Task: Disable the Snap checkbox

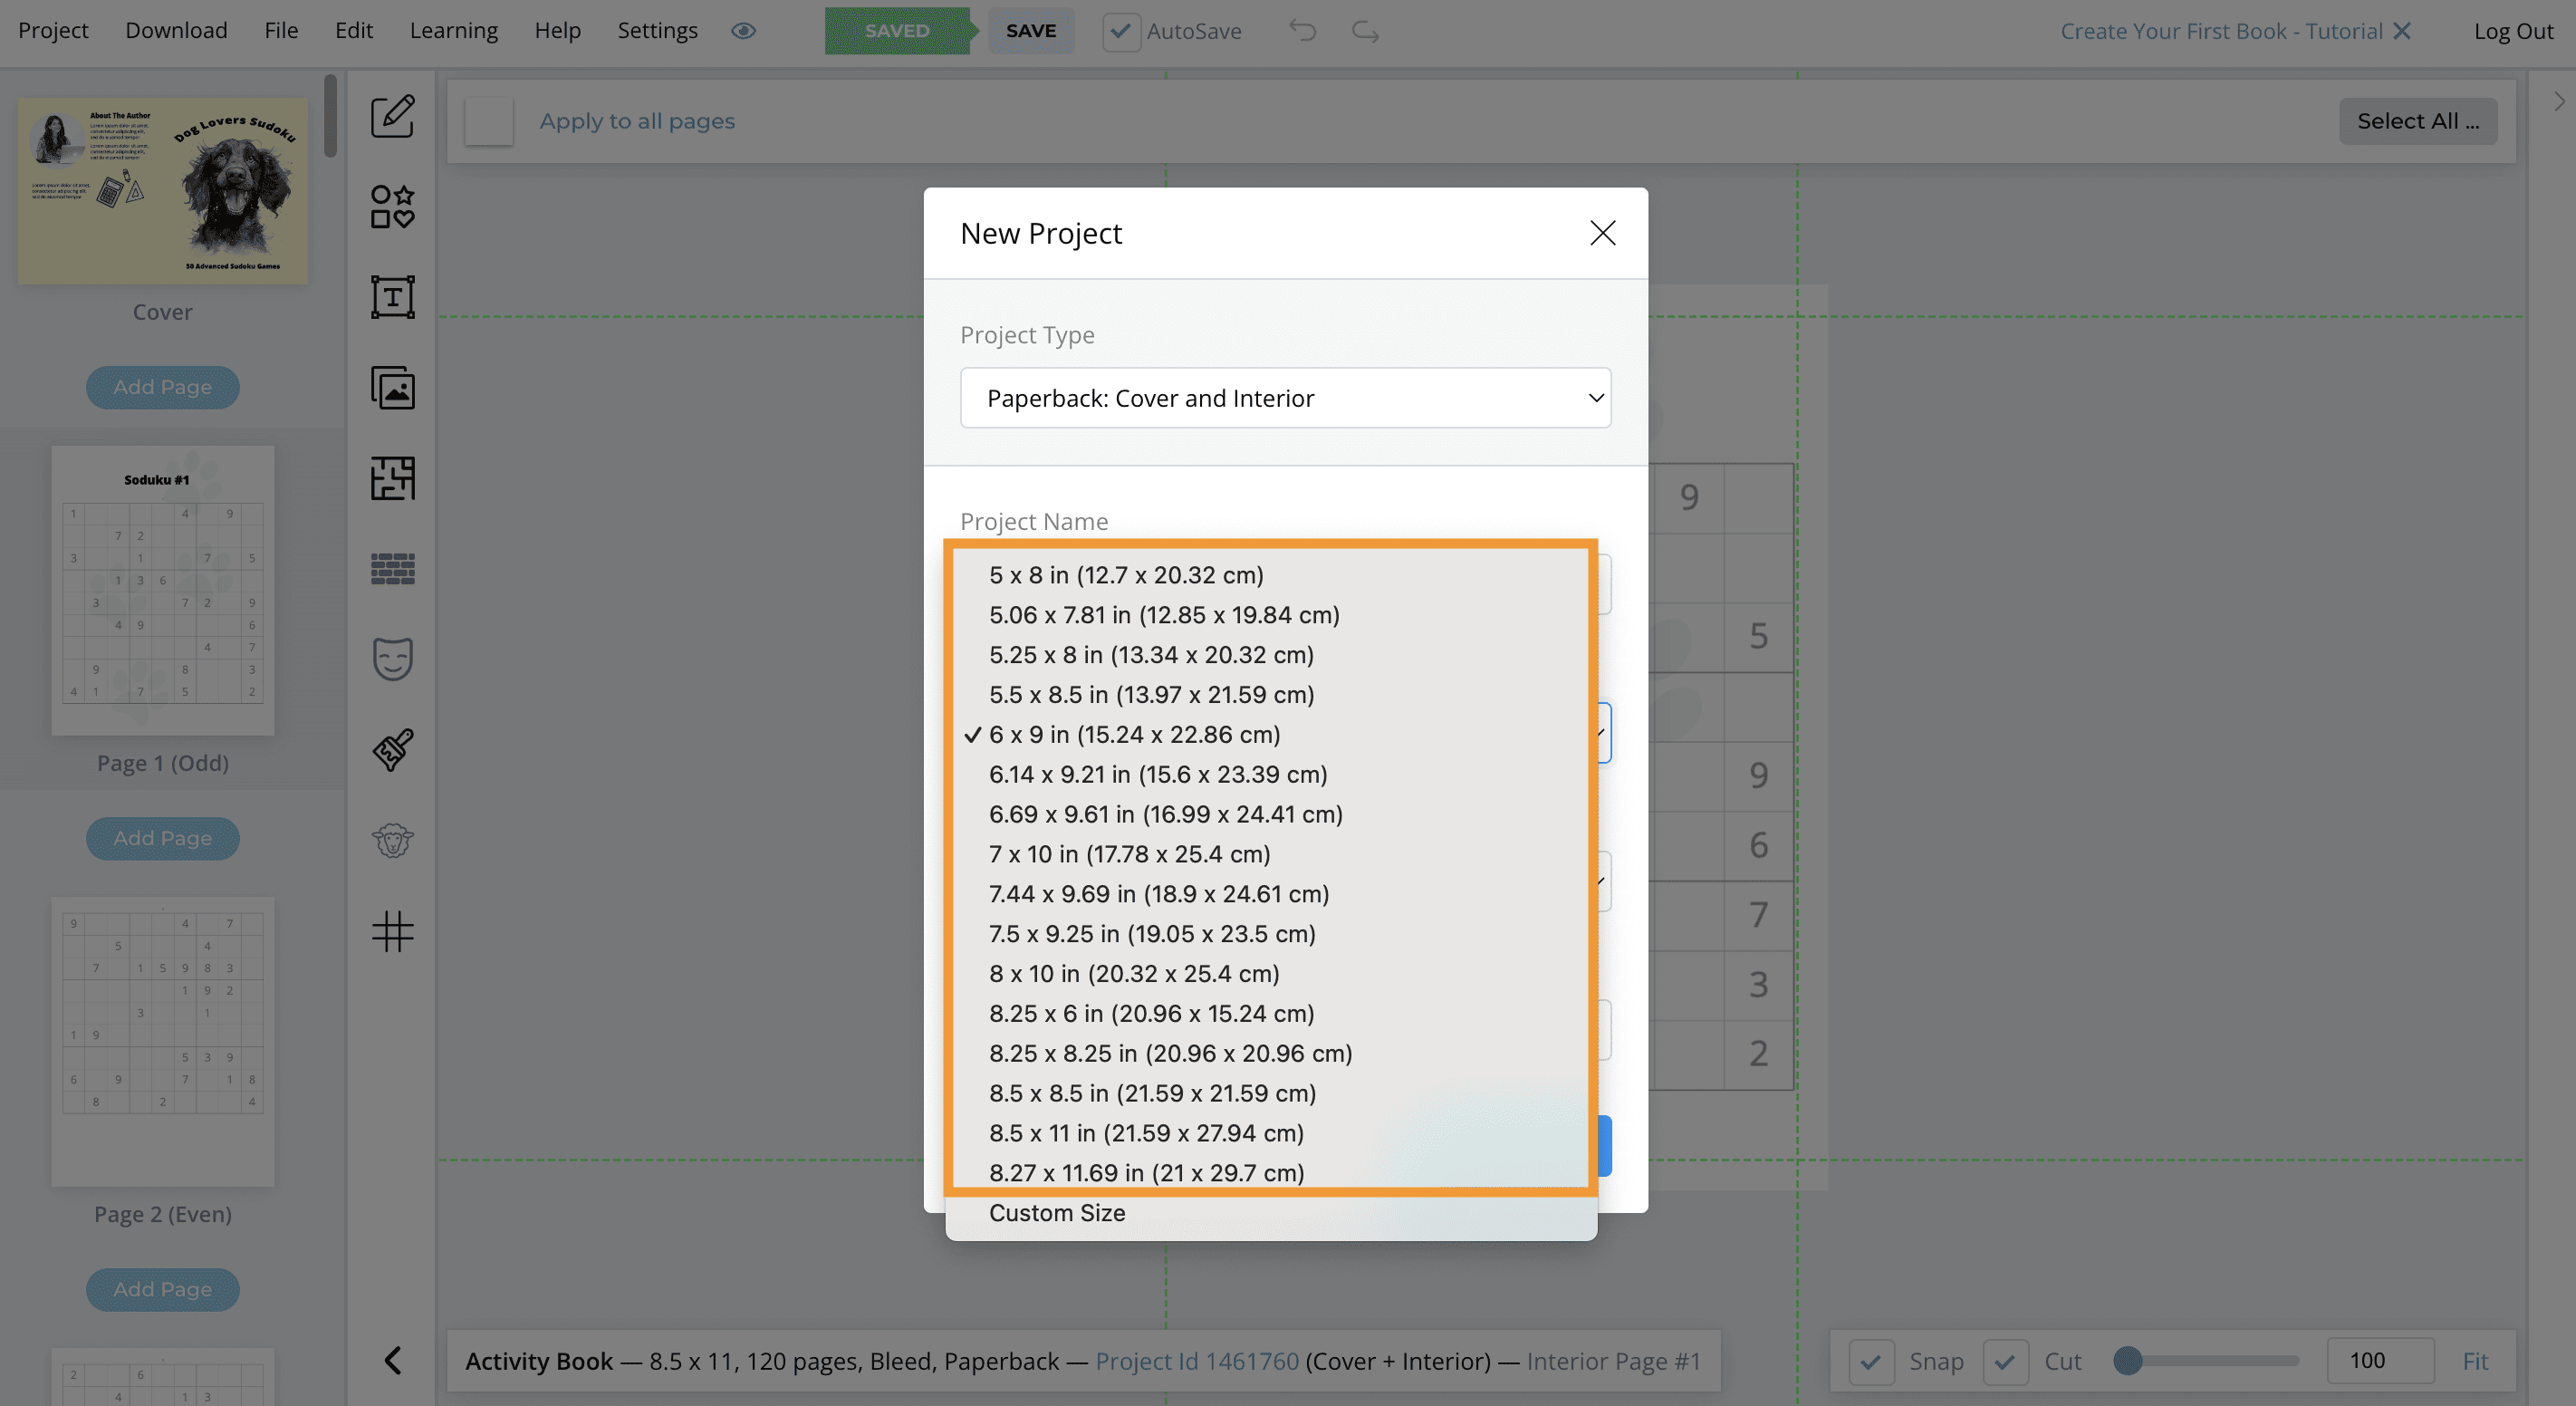Action: click(1872, 1361)
